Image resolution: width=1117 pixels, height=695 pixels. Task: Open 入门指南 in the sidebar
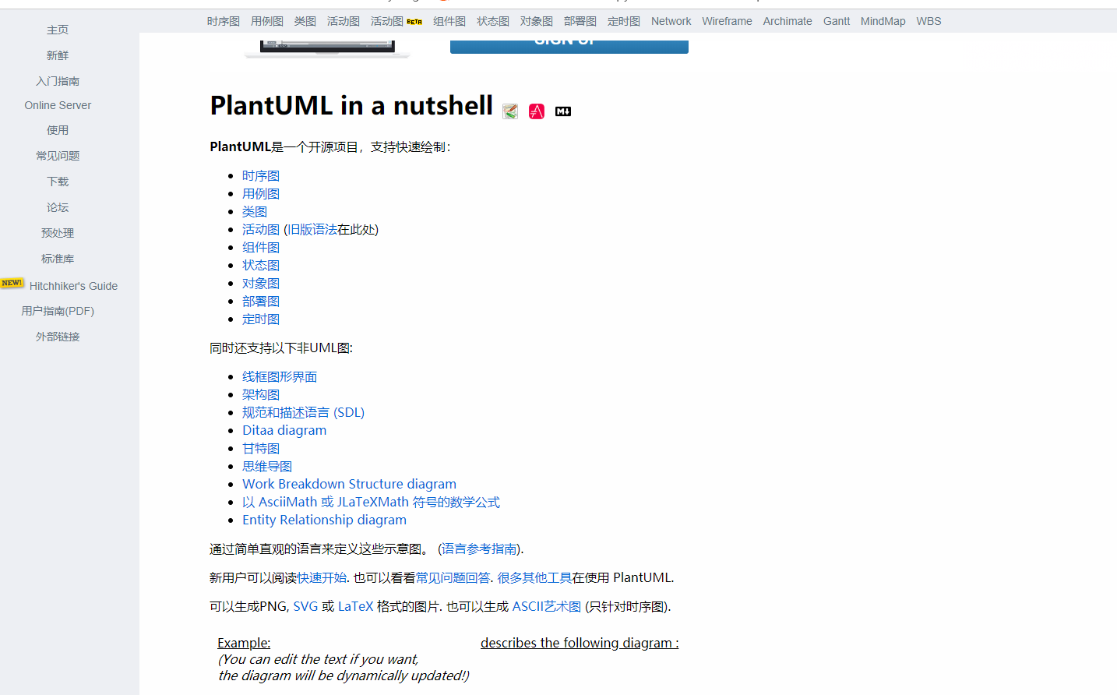click(58, 81)
